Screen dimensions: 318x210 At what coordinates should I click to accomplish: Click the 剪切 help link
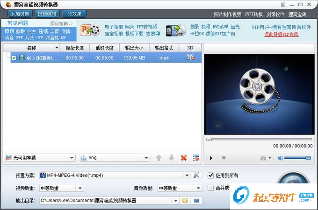point(9,31)
